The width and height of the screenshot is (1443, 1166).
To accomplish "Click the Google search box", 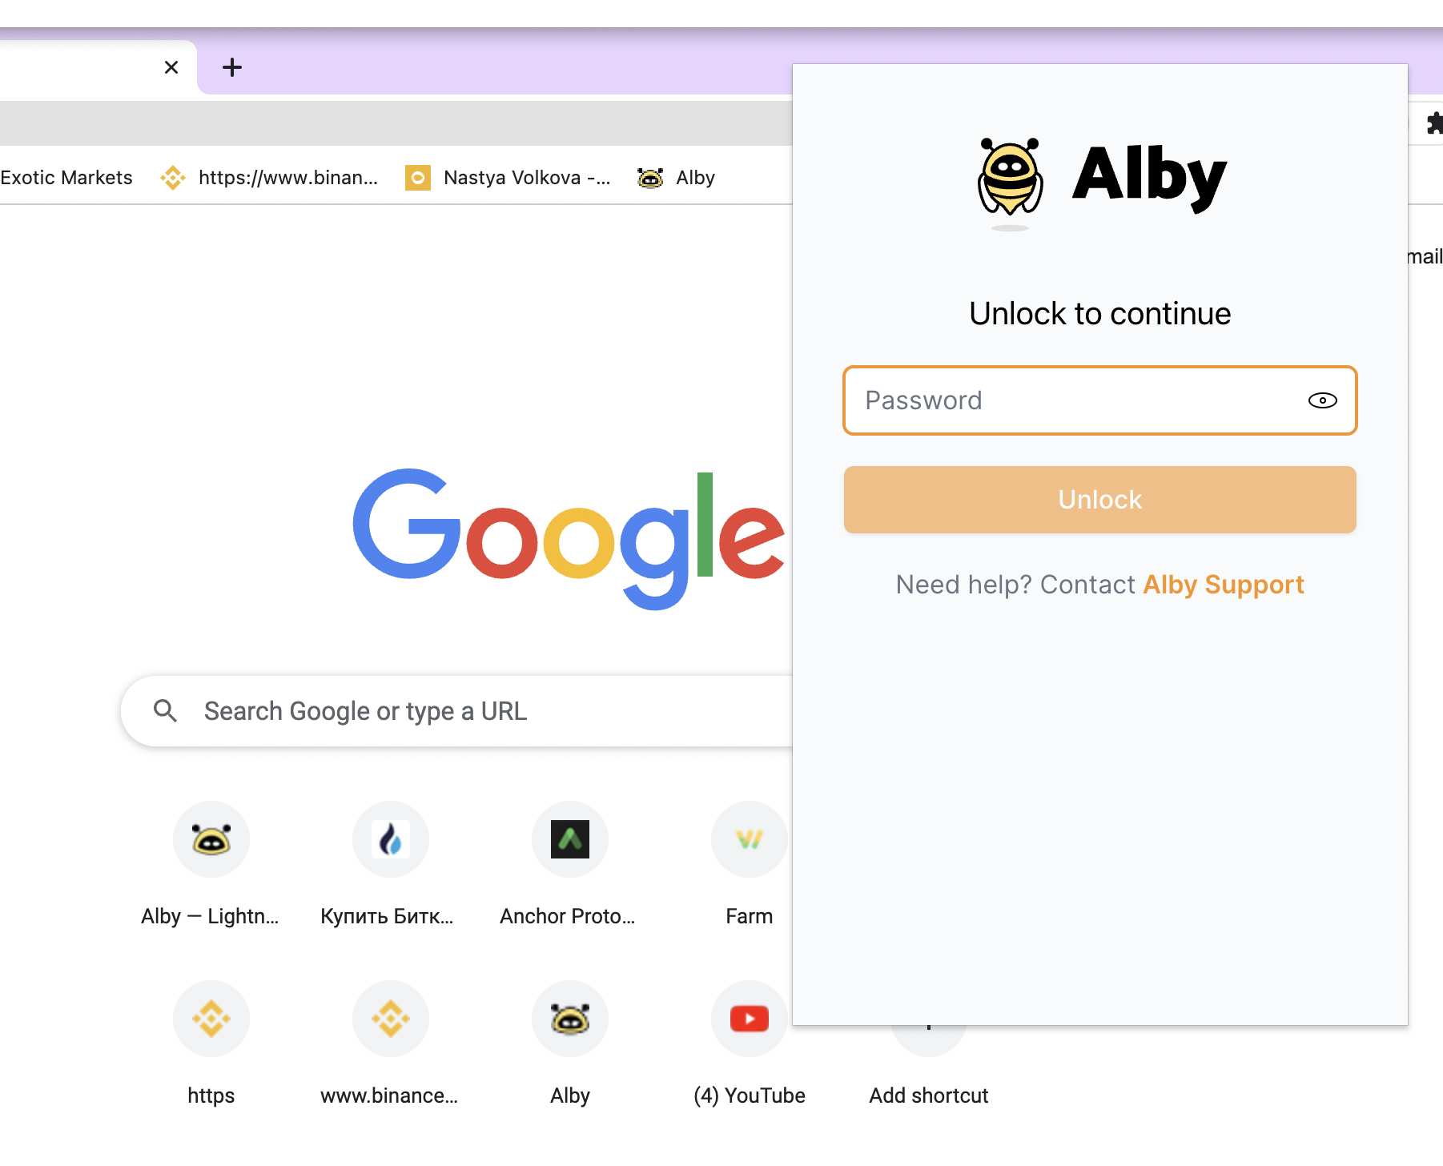I will pos(456,711).
